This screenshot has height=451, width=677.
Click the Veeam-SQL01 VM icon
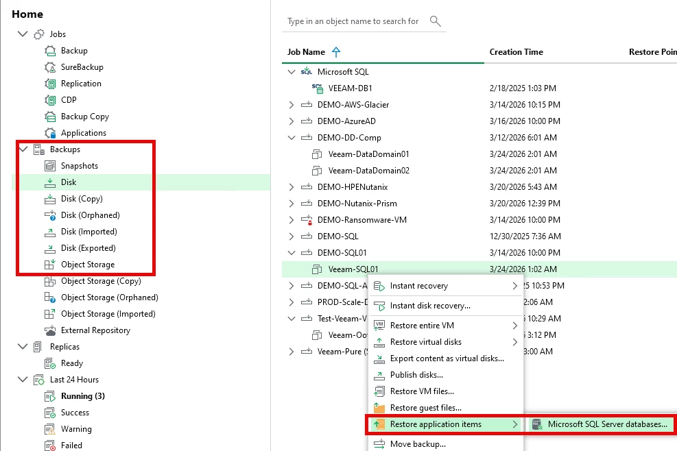[317, 269]
